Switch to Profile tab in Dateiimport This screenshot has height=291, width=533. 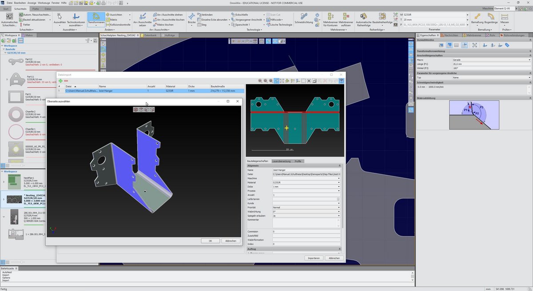click(x=298, y=161)
